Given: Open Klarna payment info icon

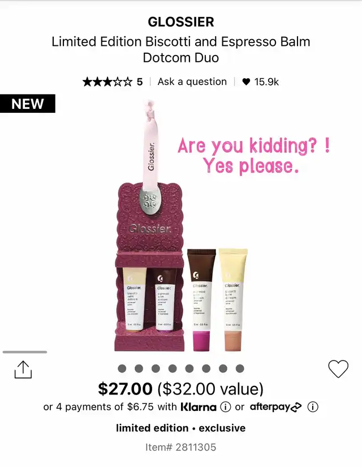Looking at the screenshot, I should pyautogui.click(x=225, y=406).
